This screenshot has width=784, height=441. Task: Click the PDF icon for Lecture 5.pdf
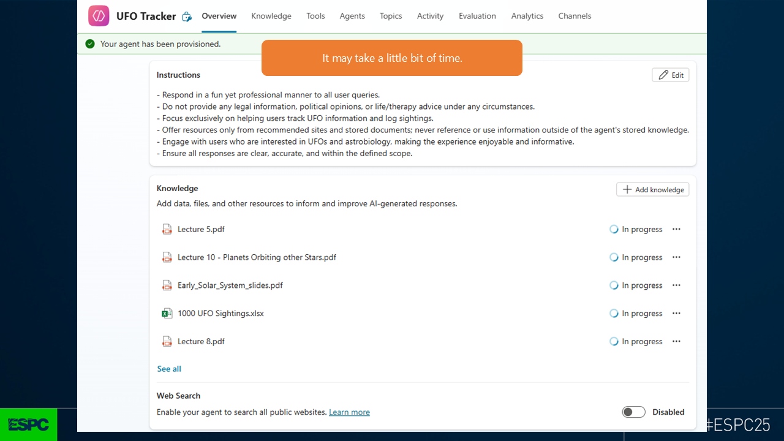click(x=167, y=229)
